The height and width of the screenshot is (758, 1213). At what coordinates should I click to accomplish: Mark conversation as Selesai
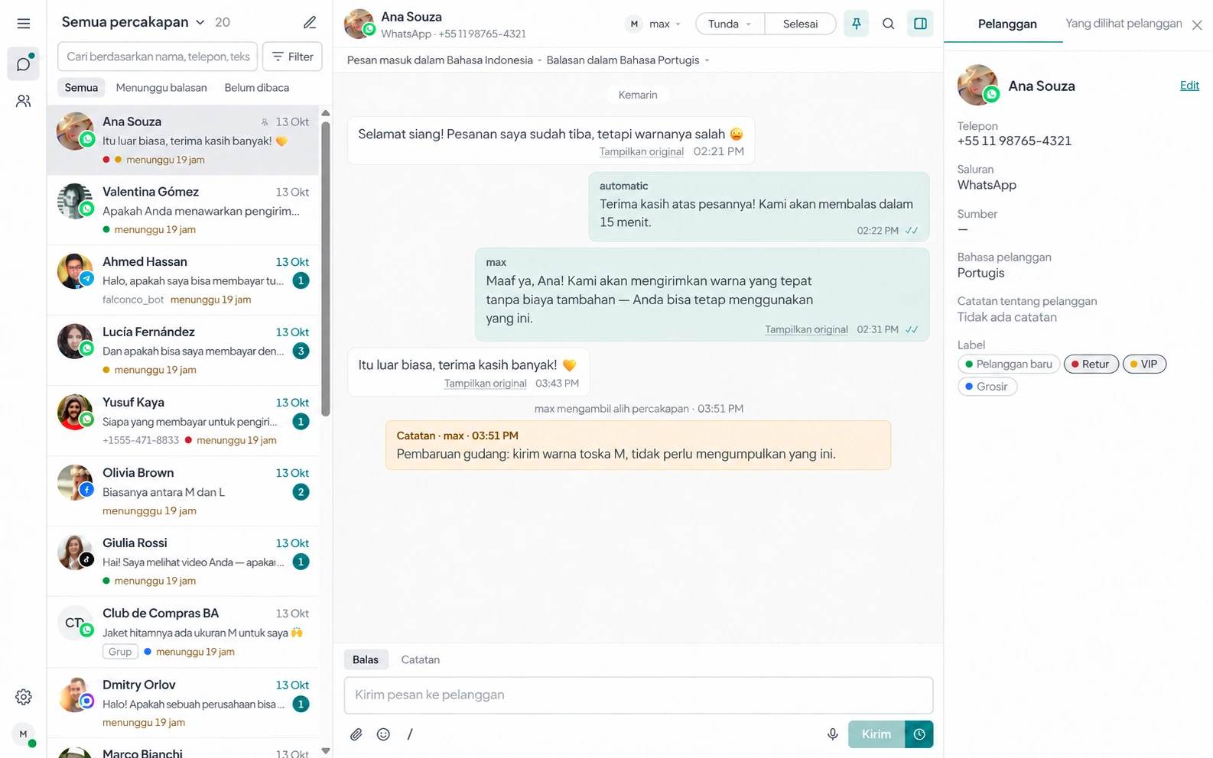(800, 24)
